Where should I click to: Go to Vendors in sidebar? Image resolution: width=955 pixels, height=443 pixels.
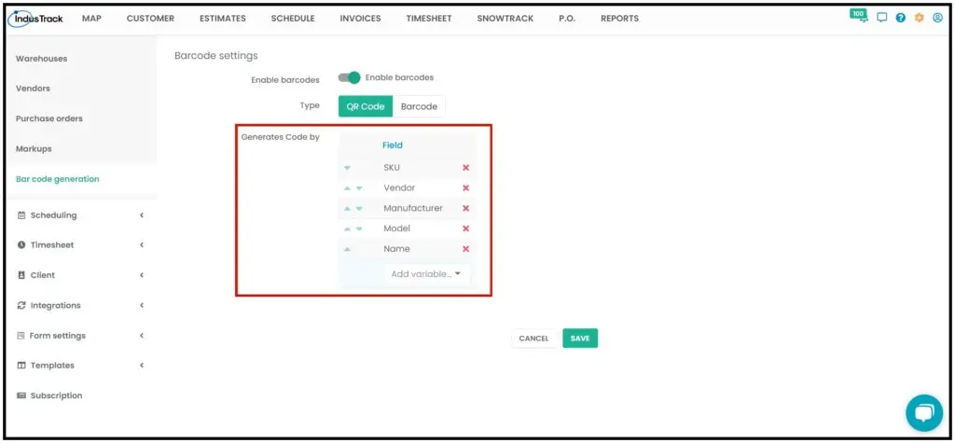pos(33,89)
